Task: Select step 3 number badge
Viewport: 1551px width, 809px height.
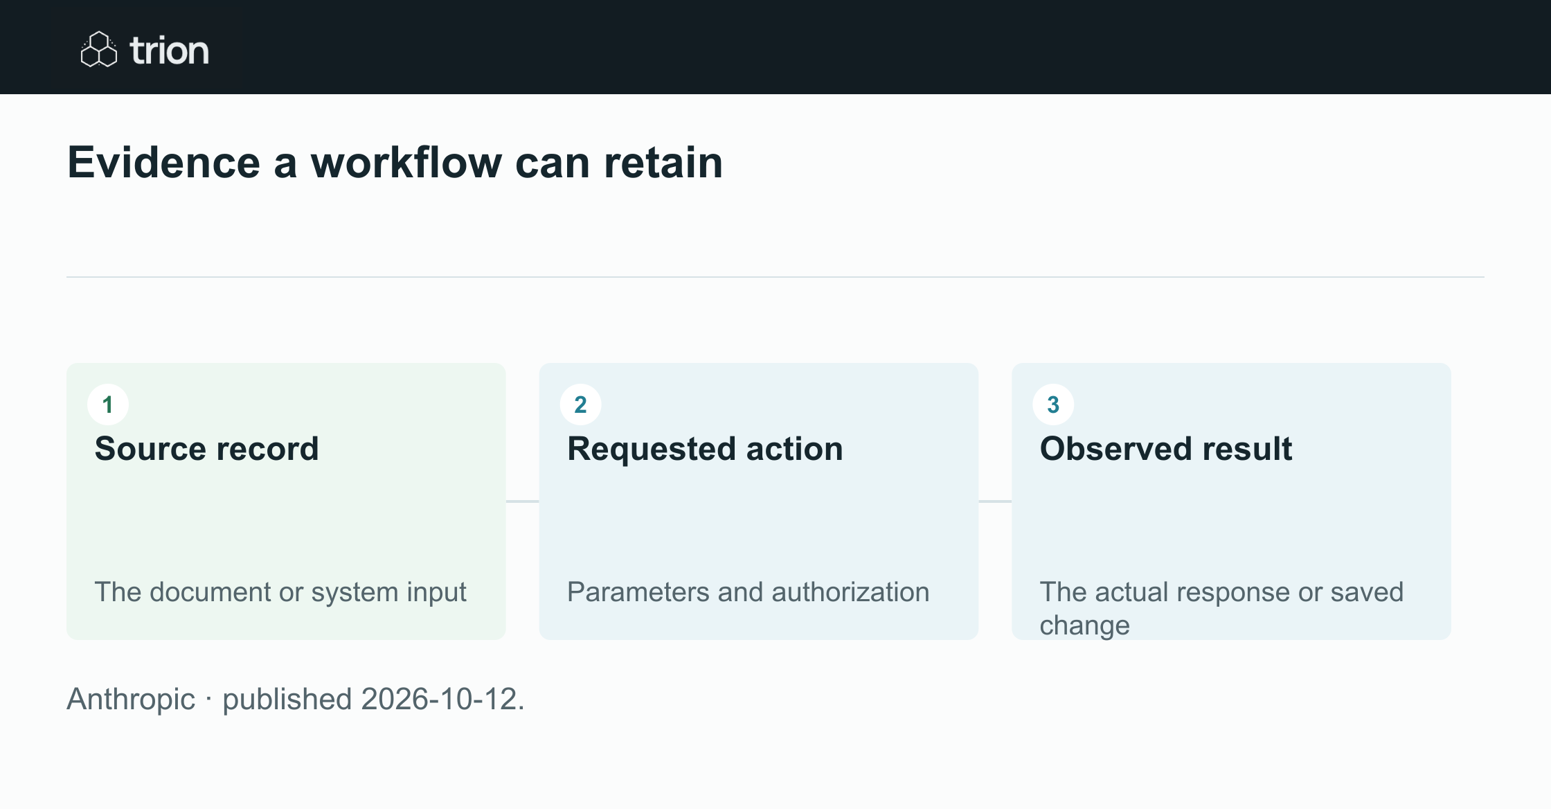Action: 1053,404
